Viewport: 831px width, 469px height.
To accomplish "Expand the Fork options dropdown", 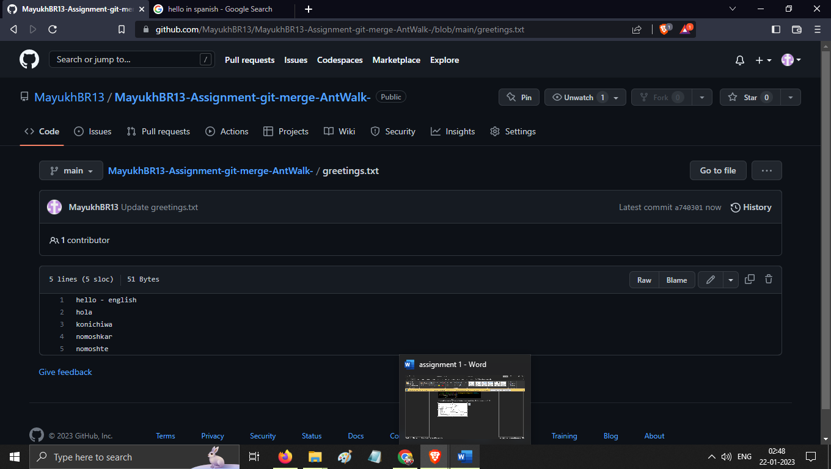I will [x=702, y=96].
